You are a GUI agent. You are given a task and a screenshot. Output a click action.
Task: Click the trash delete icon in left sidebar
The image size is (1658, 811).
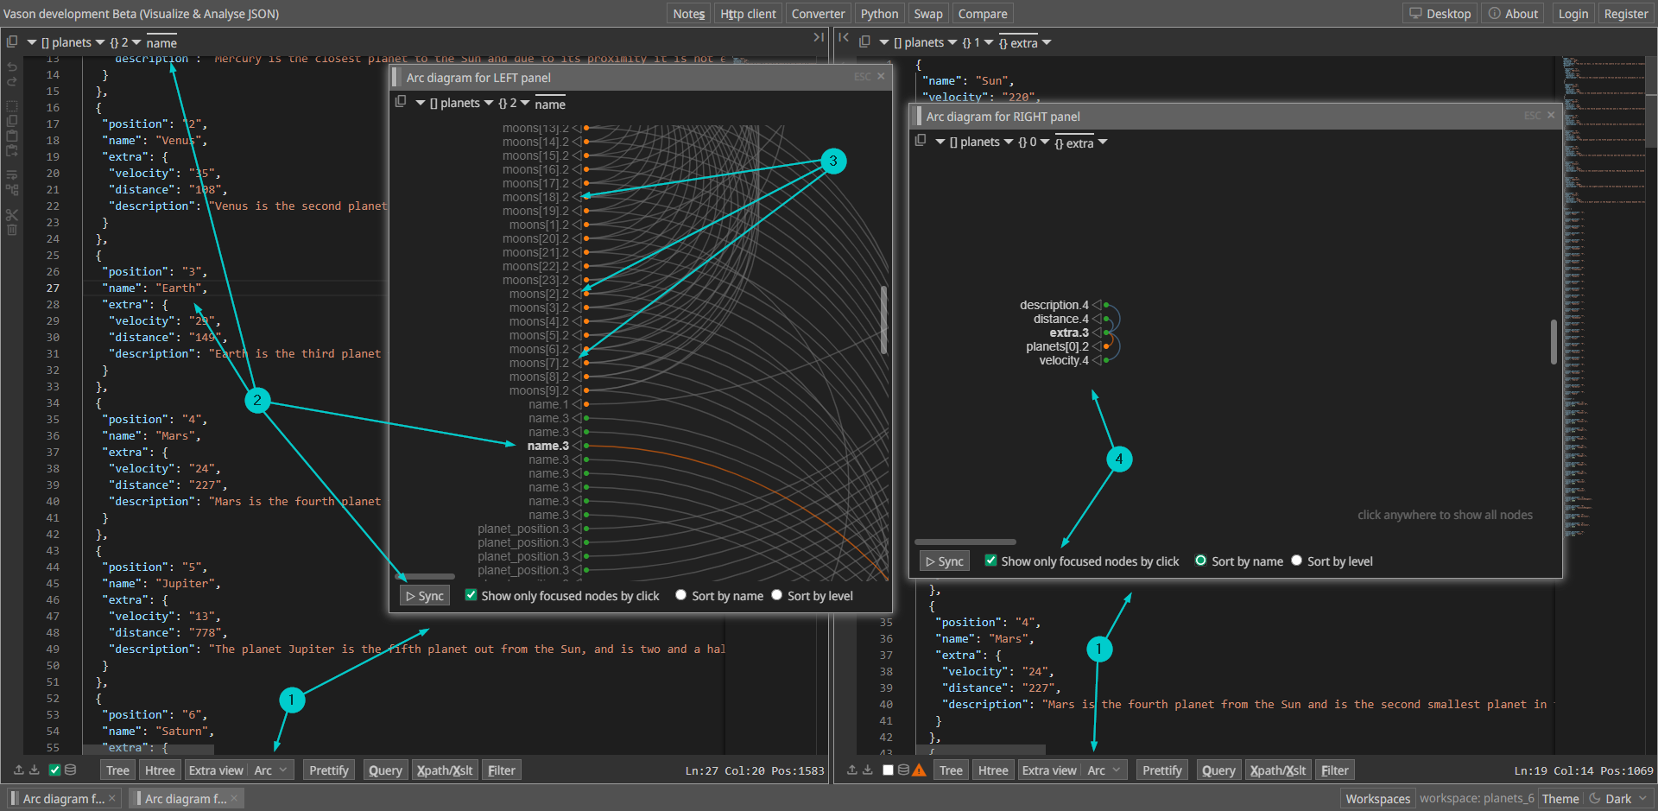12,231
